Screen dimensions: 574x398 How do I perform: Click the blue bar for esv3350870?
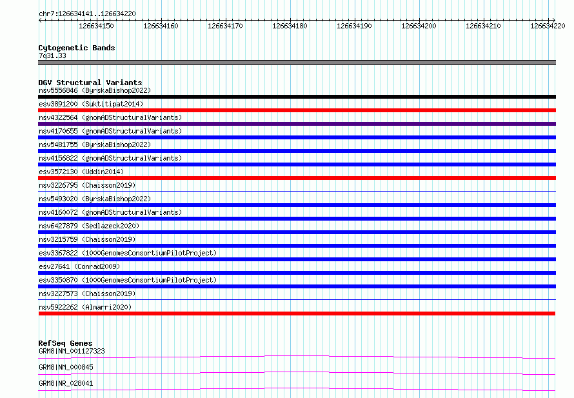(297, 286)
